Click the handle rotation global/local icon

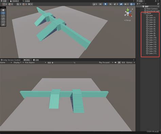tap(10, 4)
